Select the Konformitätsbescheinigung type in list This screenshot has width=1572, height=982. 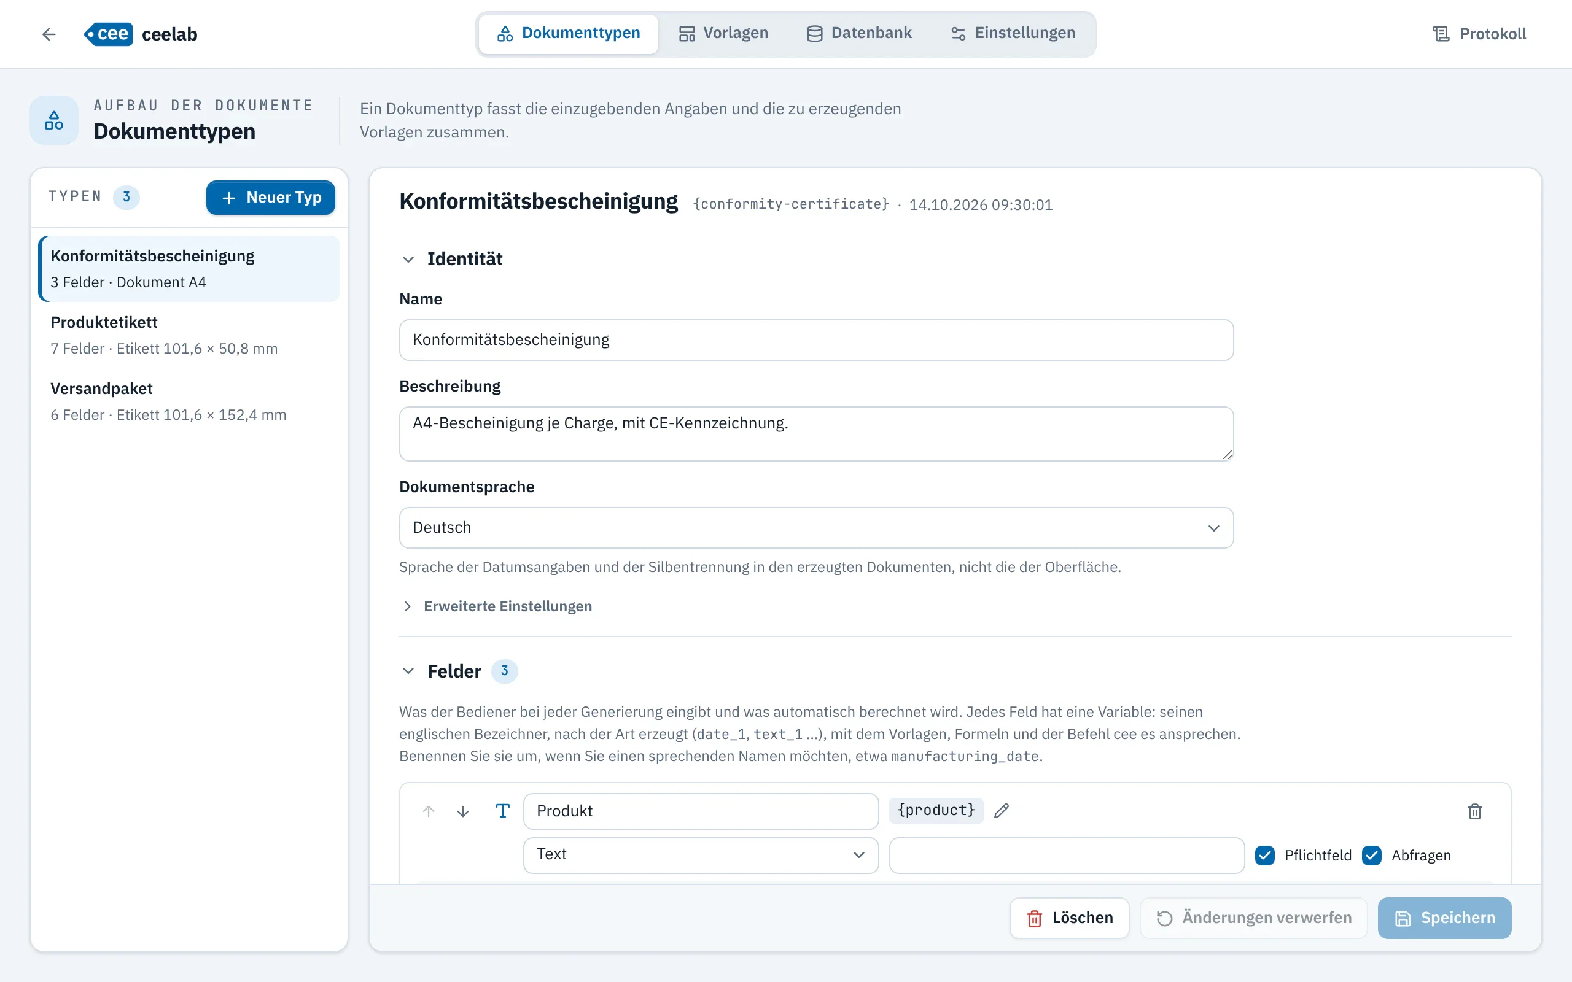tap(189, 268)
